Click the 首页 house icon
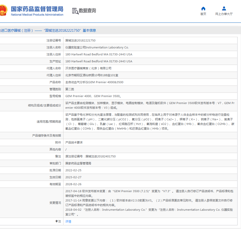This screenshot has height=229, width=241. coord(203,9)
